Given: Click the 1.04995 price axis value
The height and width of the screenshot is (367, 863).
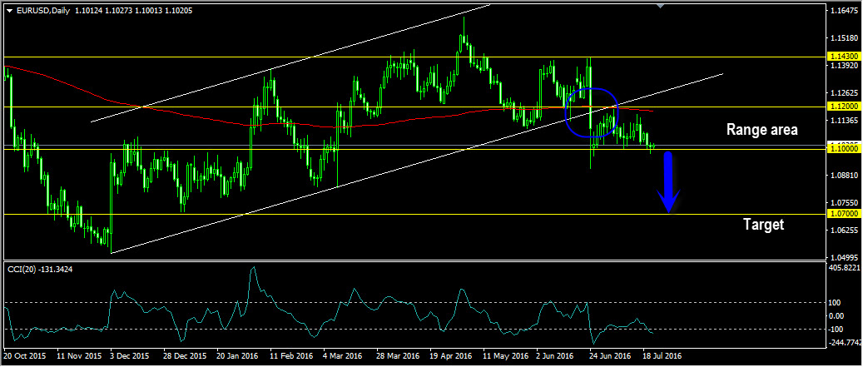Looking at the screenshot, I should pyautogui.click(x=846, y=257).
